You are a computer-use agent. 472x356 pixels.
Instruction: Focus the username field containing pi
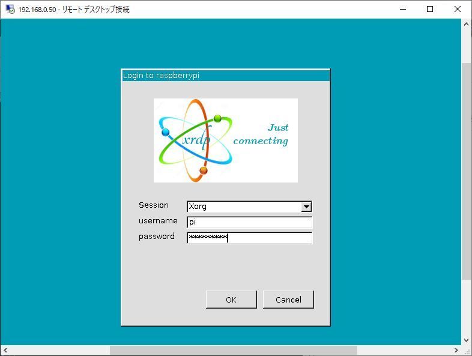coord(249,222)
